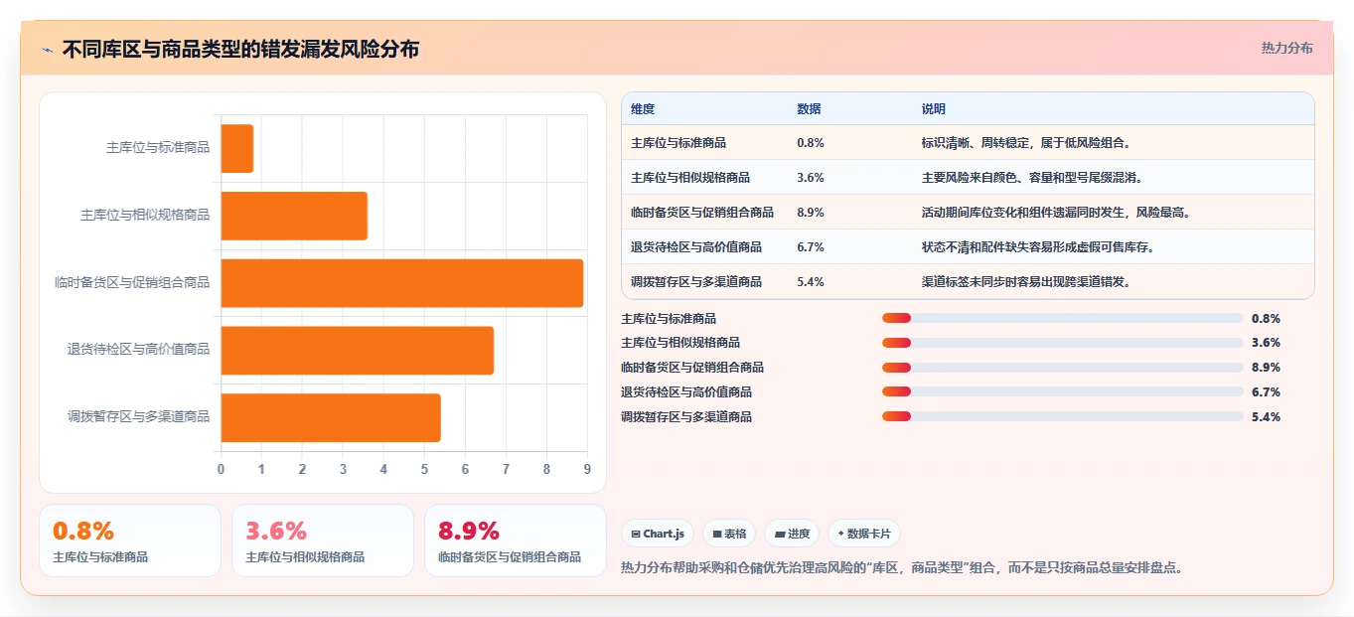The width and height of the screenshot is (1354, 617).
Task: Click table cell 调拨暂存区与多渠道商品
Action: [696, 282]
